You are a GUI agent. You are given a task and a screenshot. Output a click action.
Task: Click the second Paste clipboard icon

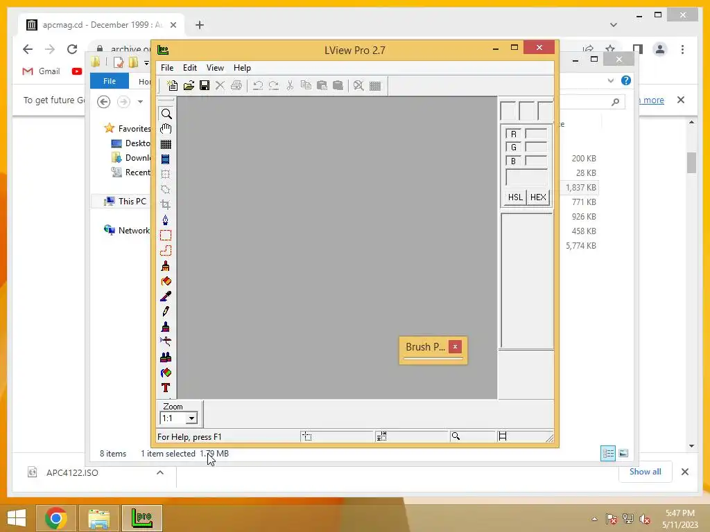tap(338, 85)
